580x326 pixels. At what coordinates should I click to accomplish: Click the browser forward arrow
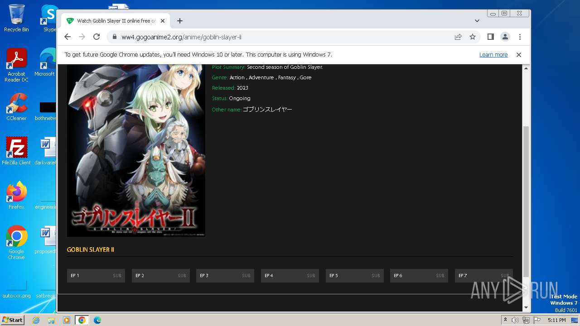click(82, 37)
